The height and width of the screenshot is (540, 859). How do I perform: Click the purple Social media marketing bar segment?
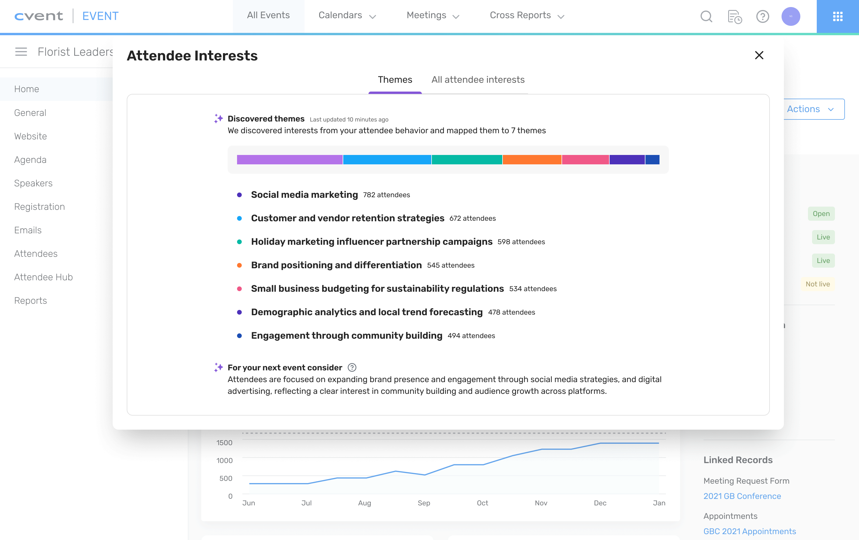[289, 160]
